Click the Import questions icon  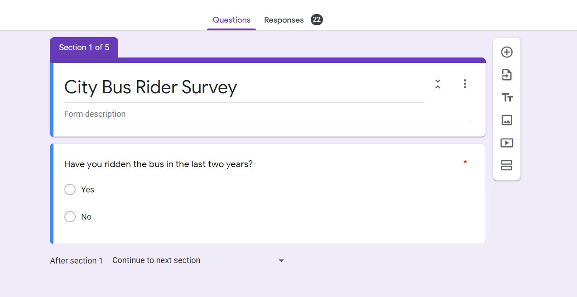pyautogui.click(x=506, y=75)
